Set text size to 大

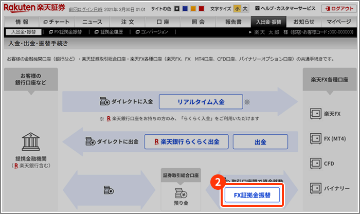(245, 9)
